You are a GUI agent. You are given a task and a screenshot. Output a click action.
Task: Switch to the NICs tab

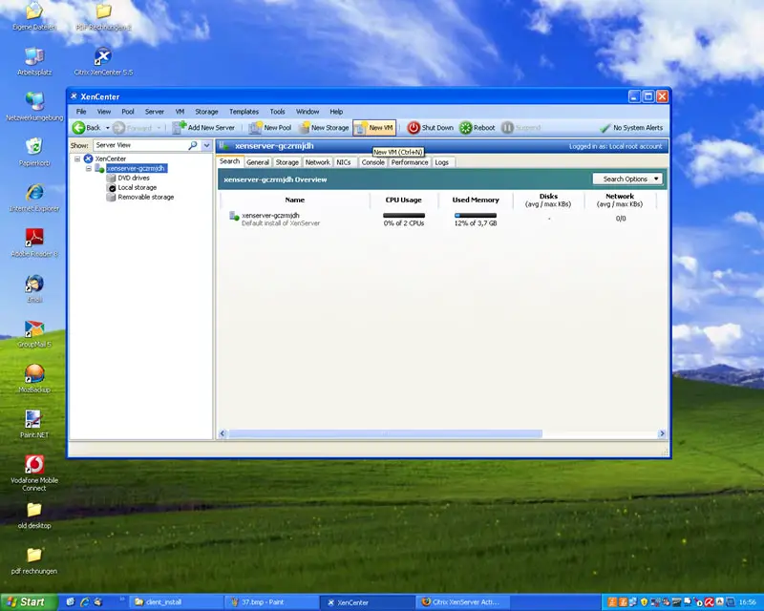click(344, 162)
